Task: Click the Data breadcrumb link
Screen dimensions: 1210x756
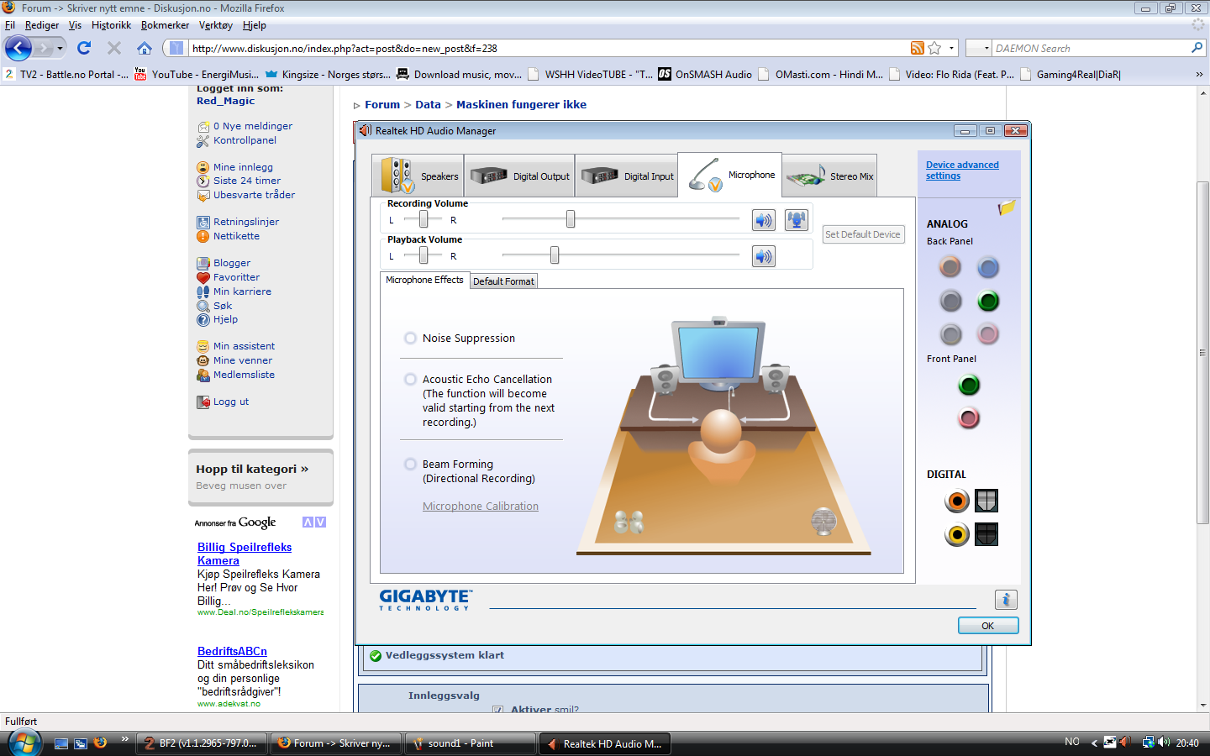Action: [x=428, y=104]
